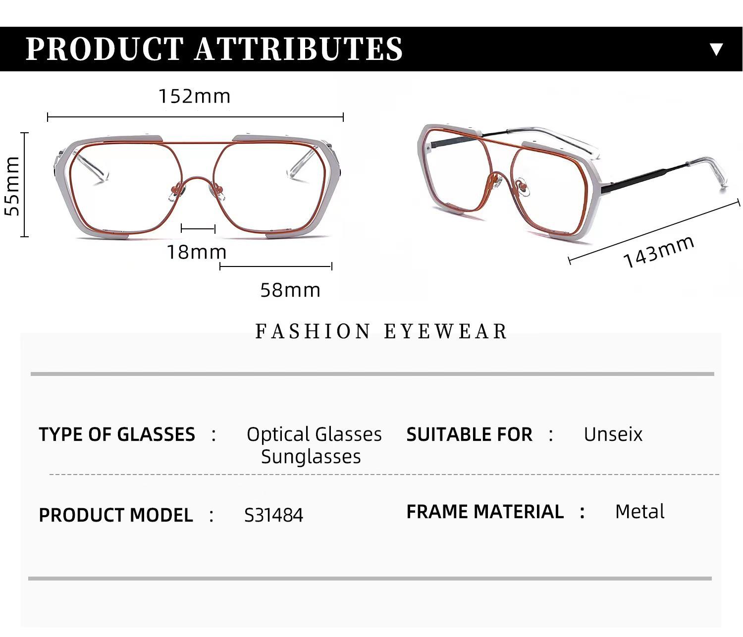
Task: Select the Sunglasses value text
Action: pos(311,457)
